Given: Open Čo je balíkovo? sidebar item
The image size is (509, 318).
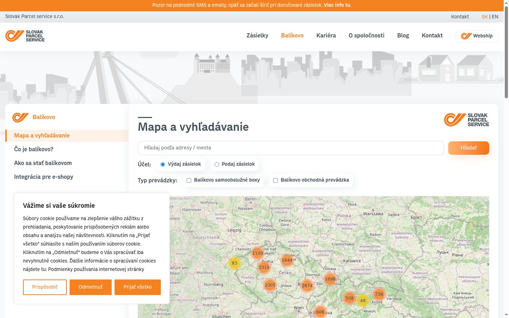Looking at the screenshot, I should (34, 149).
